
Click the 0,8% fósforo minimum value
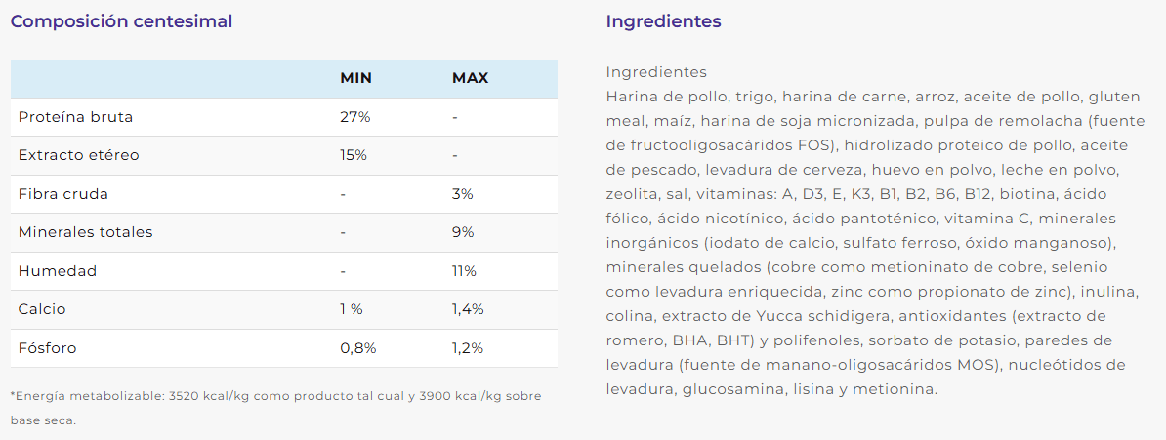pos(357,348)
